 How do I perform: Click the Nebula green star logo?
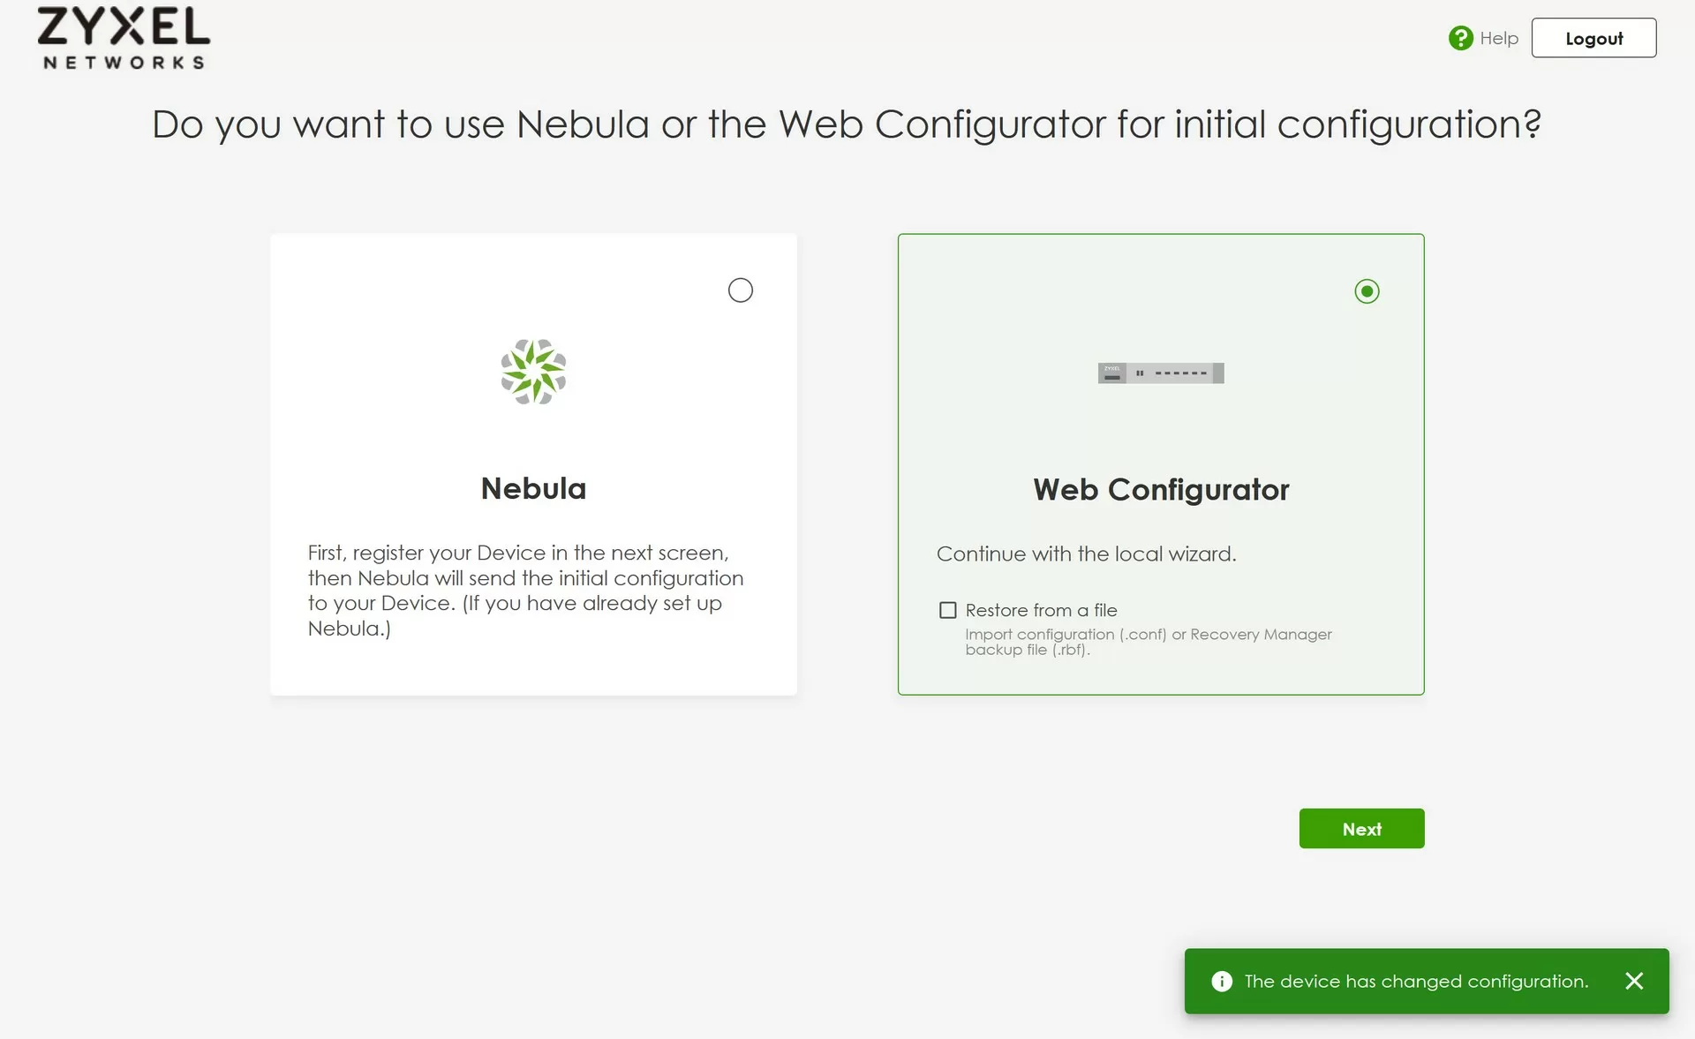point(533,372)
